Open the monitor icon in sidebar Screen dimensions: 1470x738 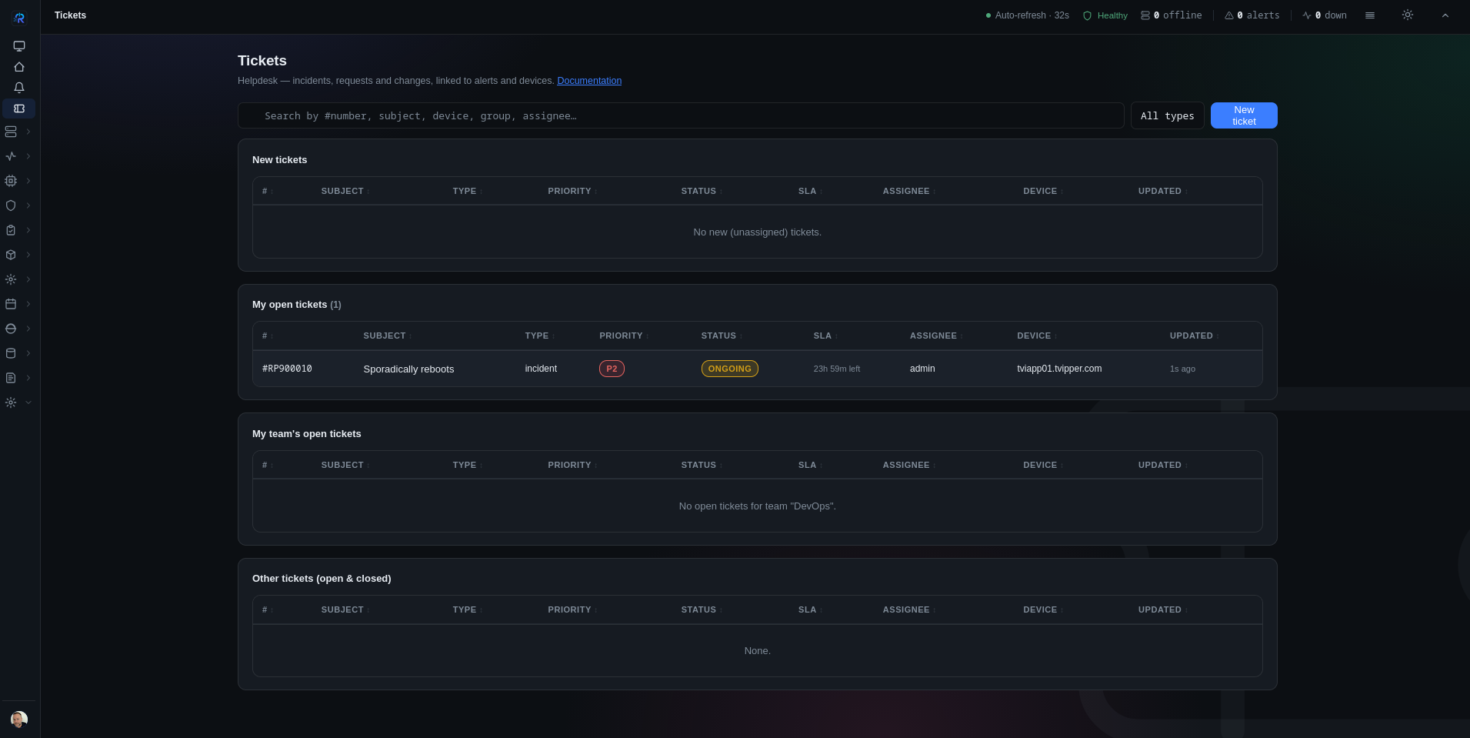19,46
